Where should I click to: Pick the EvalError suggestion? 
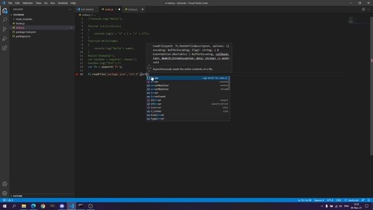tap(188, 115)
